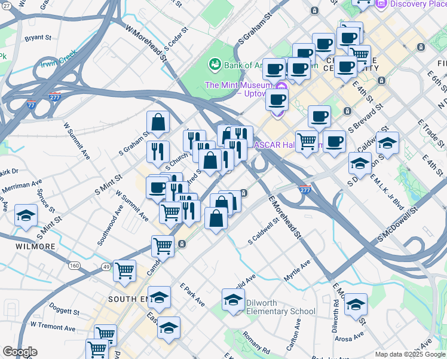Click the route 160 highway shield
The image size is (447, 359).
point(74,266)
